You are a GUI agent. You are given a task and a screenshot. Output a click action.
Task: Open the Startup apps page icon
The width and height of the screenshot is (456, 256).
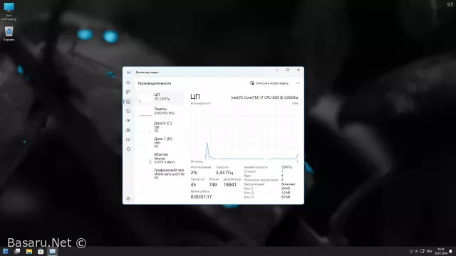click(128, 120)
